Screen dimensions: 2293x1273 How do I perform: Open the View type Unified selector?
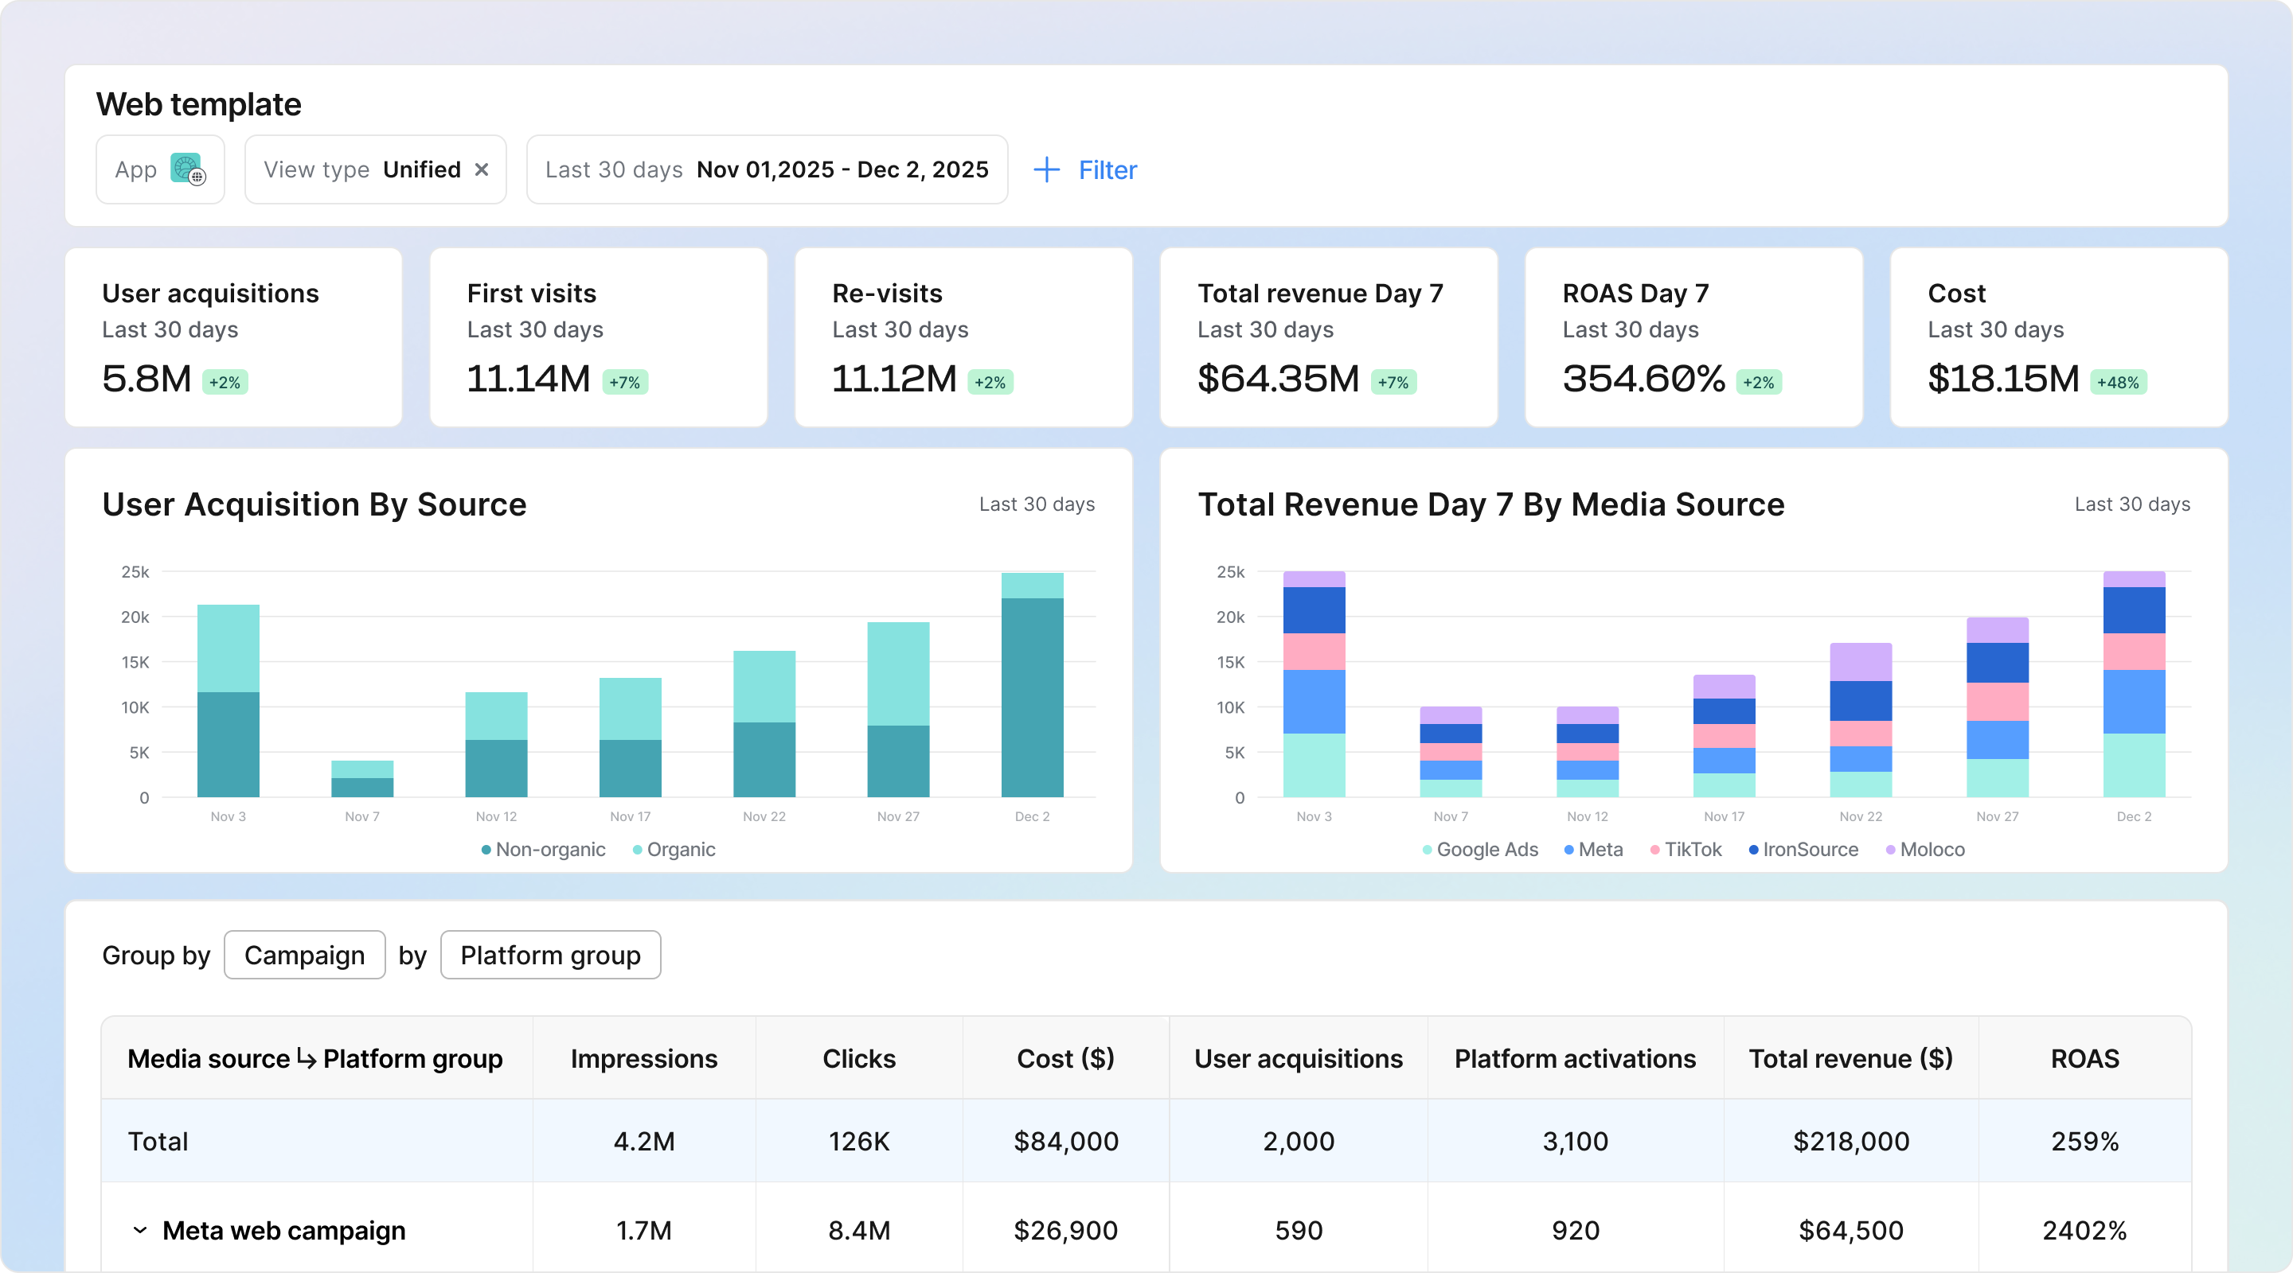[x=376, y=169]
